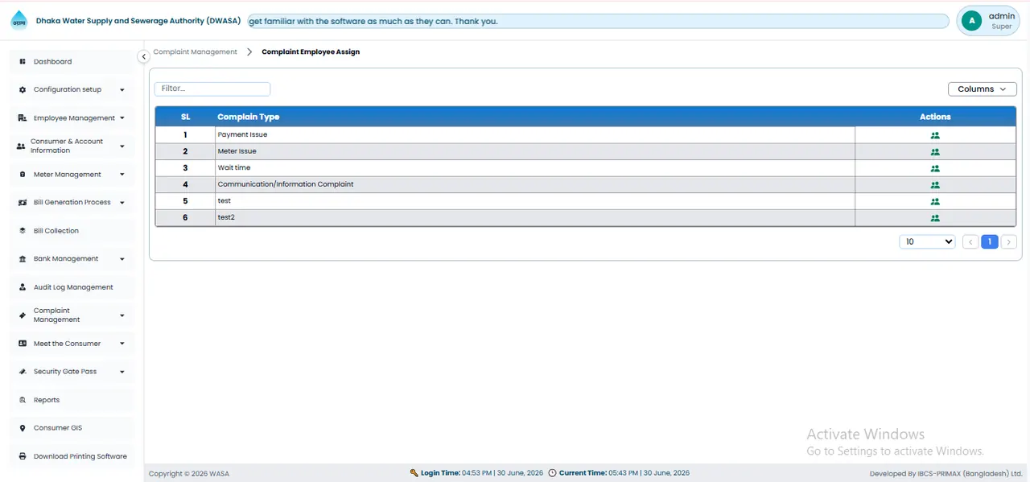Go to previous page in pagination
The height and width of the screenshot is (482, 1030).
click(970, 241)
